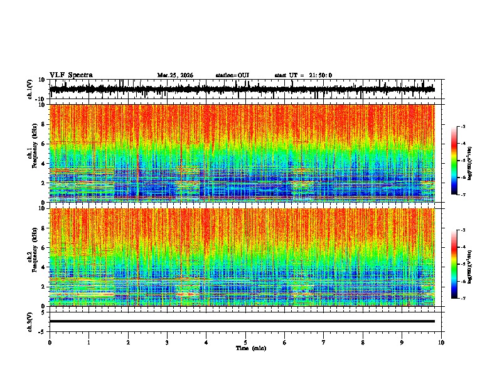497x384 pixels.
Task: Click the "4" kHz tick on ch.1 spectrogram
Action: pos(43,164)
